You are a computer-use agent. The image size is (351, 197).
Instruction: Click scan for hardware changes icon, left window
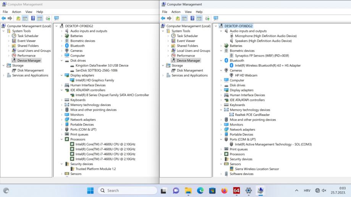[x=56, y=18]
